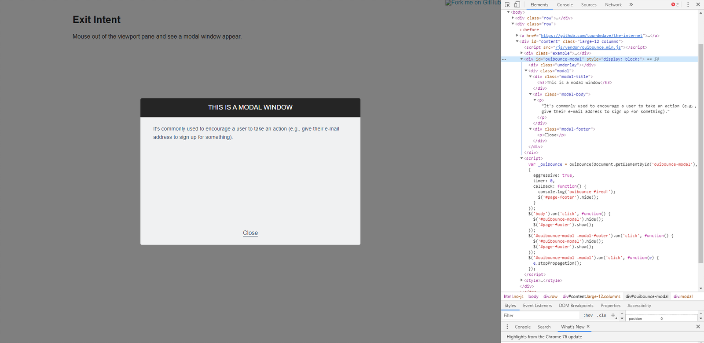704x343 pixels.
Task: Click the Close link in the modal
Action: click(x=250, y=233)
